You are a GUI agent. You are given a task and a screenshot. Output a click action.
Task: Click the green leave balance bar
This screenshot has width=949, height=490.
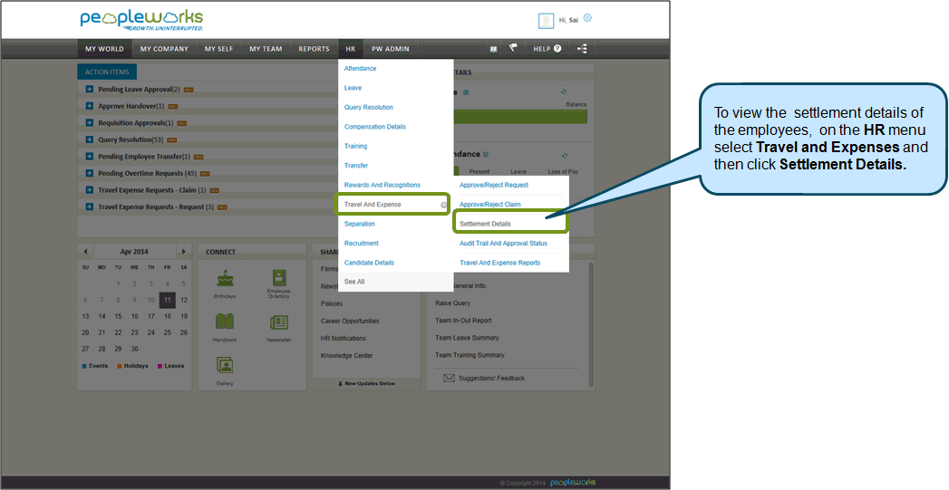520,117
